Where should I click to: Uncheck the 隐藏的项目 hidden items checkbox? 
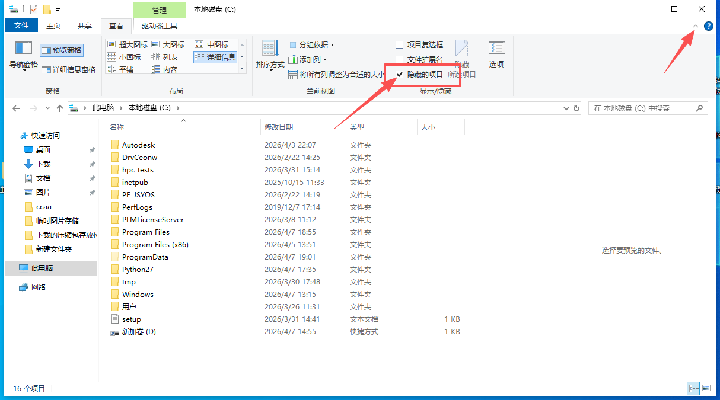click(400, 75)
